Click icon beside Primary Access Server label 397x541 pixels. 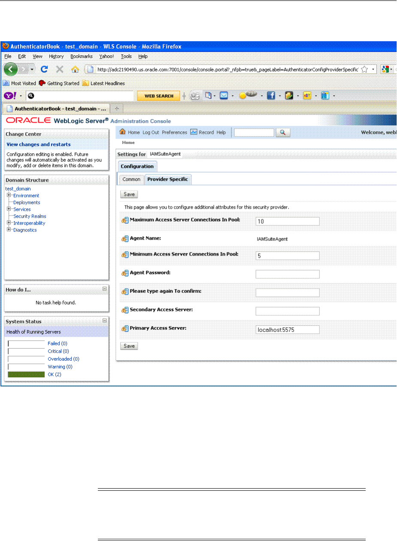[125, 329]
